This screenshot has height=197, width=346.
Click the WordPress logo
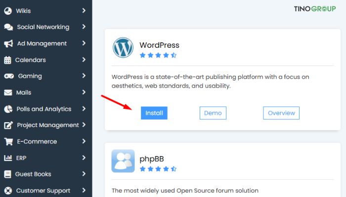coord(123,47)
